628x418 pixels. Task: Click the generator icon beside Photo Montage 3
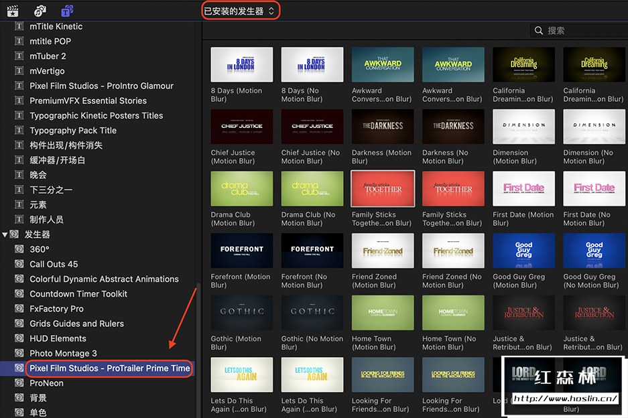(x=19, y=353)
